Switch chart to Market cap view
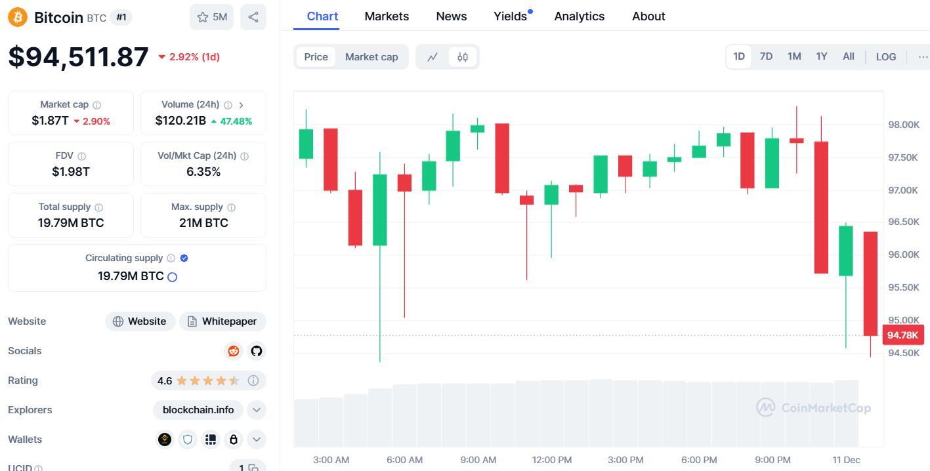 371,57
